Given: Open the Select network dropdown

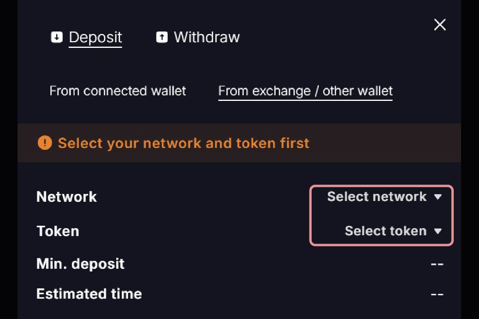Looking at the screenshot, I should (377, 197).
